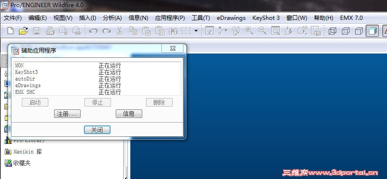Image resolution: width=387 pixels, height=179 pixels.
Task: Open the view manager icon
Action: click(316, 31)
